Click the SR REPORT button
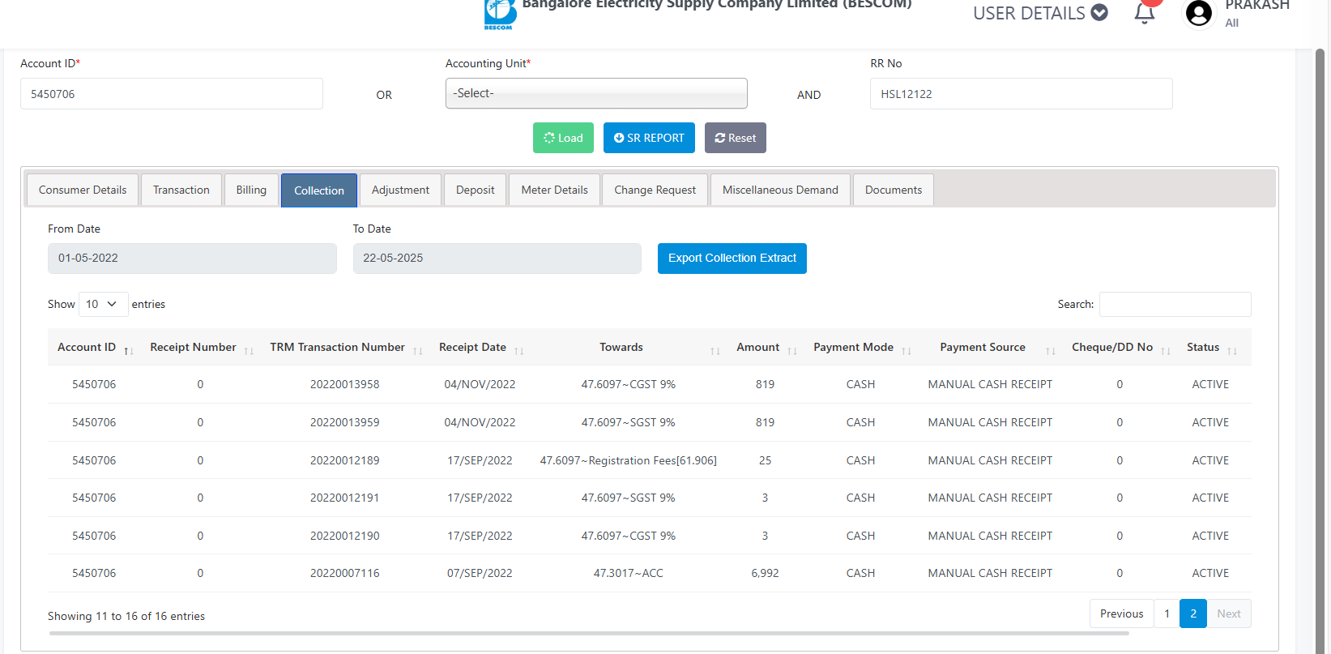1331x654 pixels. [x=649, y=138]
